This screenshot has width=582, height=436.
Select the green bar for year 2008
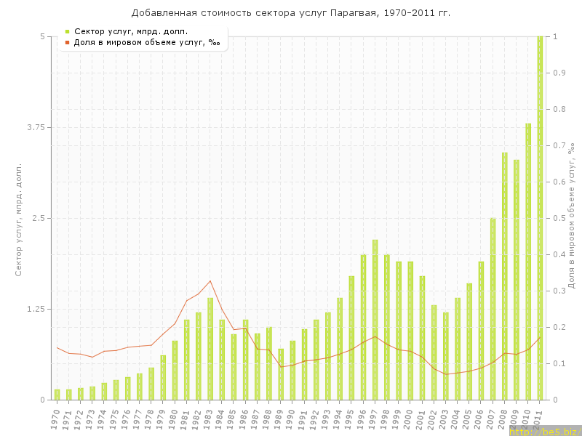pyautogui.click(x=505, y=276)
